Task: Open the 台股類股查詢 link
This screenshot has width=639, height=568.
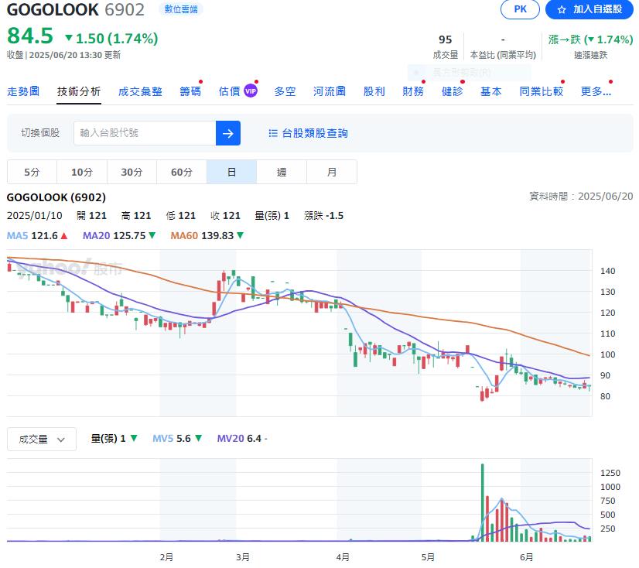Action: tap(315, 133)
